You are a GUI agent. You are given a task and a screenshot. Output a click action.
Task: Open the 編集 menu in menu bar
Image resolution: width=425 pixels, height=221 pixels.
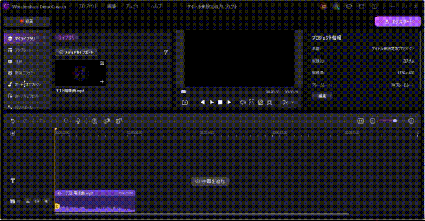pyautogui.click(x=112, y=6)
